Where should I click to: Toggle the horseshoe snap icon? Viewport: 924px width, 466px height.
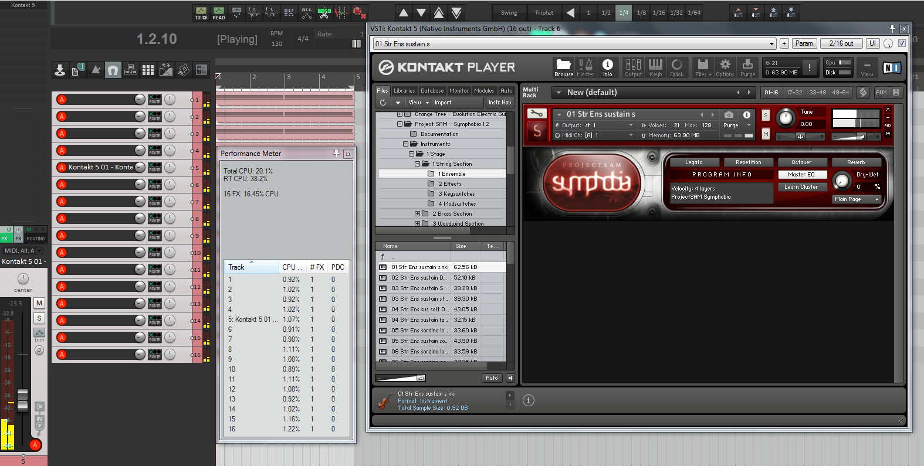(113, 70)
